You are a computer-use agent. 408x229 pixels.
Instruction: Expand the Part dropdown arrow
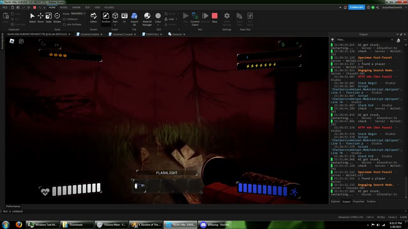coord(115,25)
